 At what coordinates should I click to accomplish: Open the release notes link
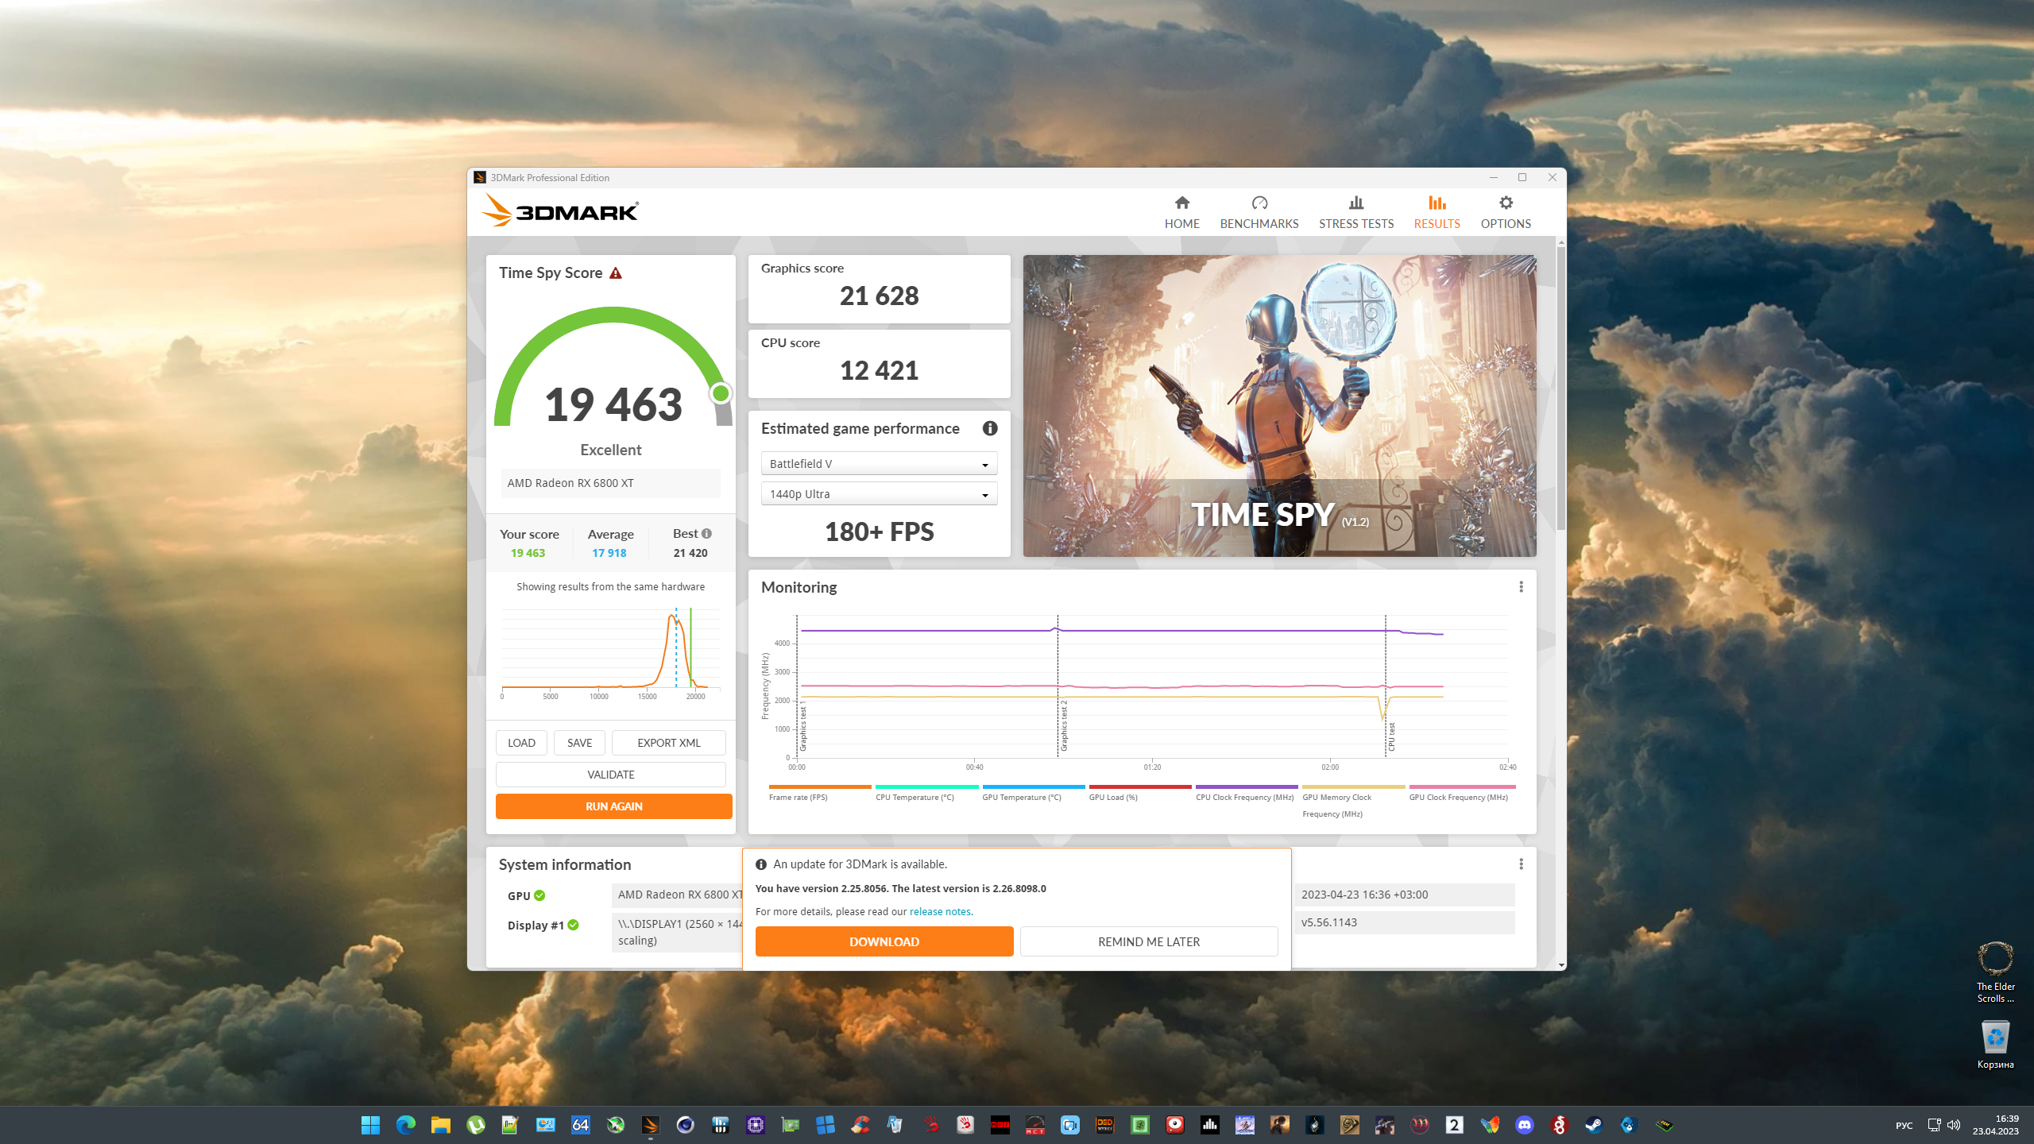(941, 912)
